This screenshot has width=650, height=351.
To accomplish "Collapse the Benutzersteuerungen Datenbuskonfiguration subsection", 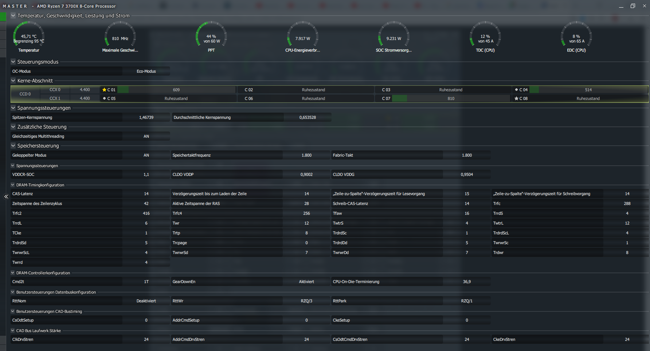I will pyautogui.click(x=13, y=292).
